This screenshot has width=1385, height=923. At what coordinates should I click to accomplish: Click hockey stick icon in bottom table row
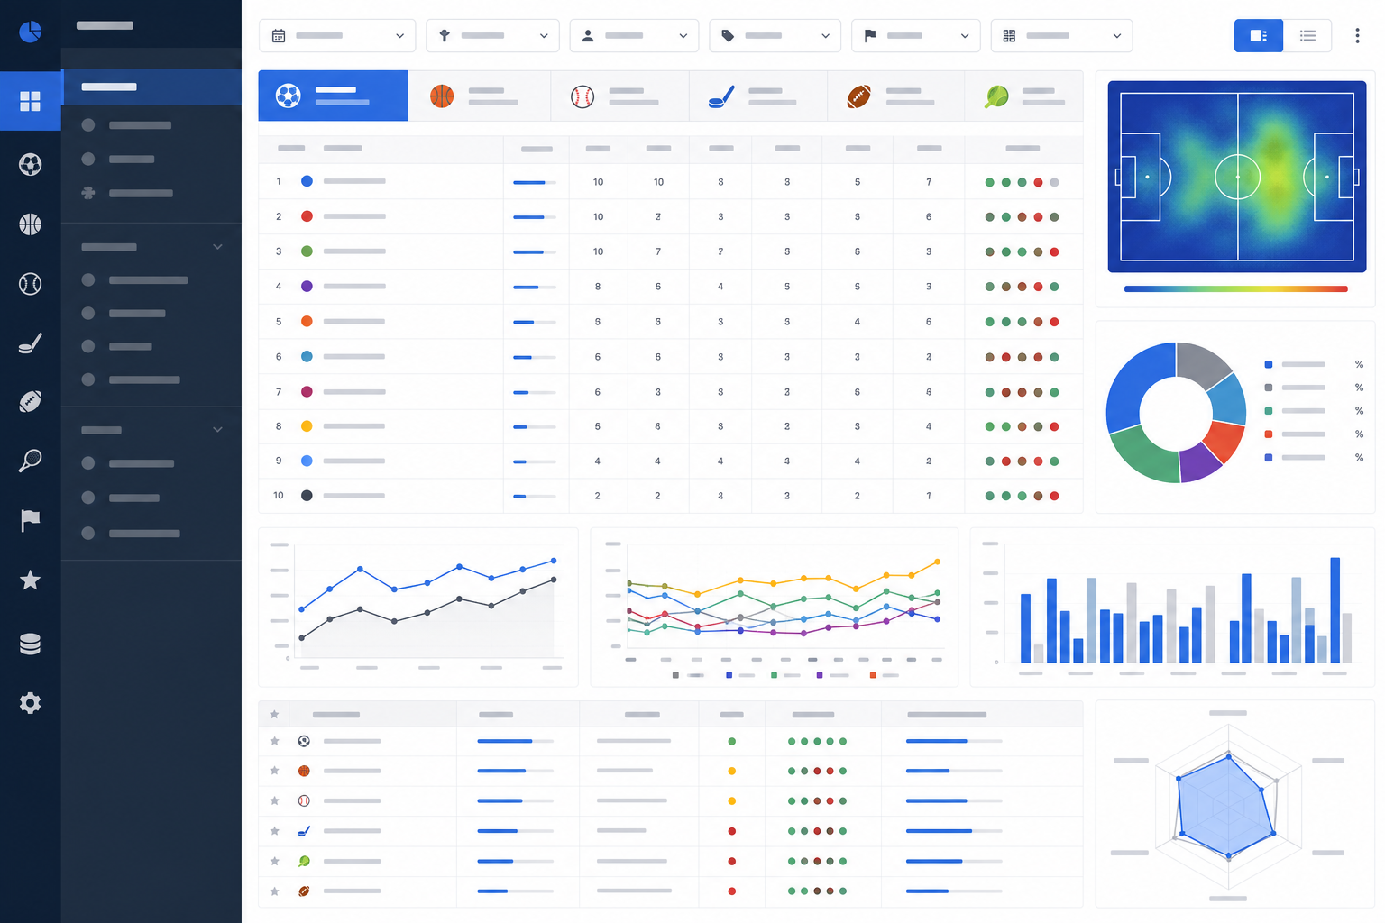tap(304, 831)
